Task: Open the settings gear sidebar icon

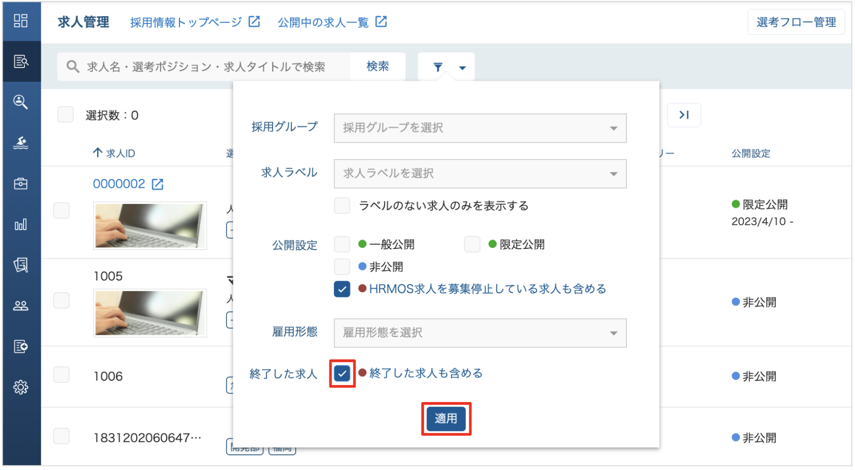Action: 21,387
